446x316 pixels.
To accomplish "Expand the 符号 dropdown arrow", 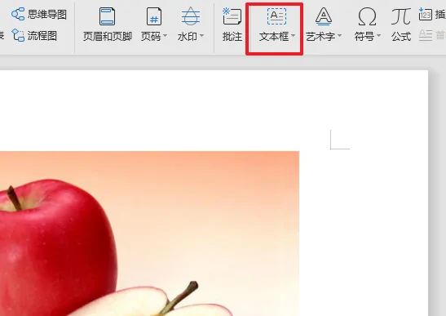I will tap(378, 36).
